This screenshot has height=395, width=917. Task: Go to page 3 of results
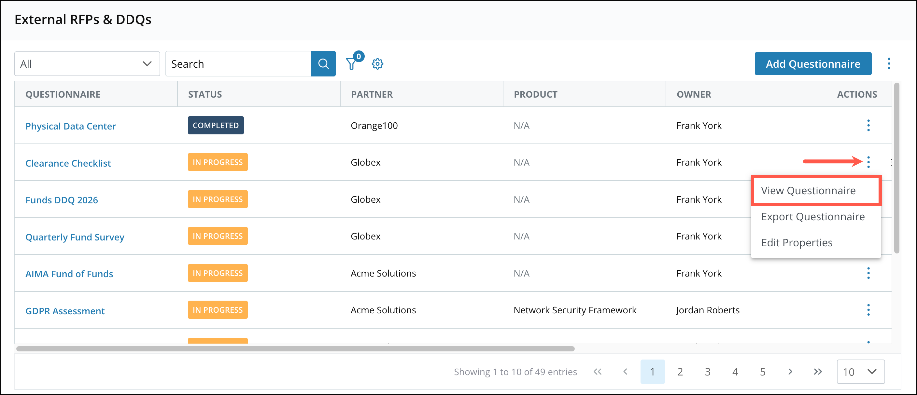click(x=707, y=372)
